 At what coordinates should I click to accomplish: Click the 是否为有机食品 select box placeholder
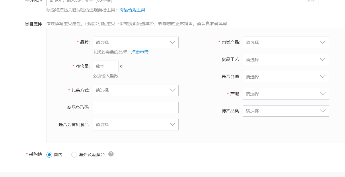(x=102, y=125)
